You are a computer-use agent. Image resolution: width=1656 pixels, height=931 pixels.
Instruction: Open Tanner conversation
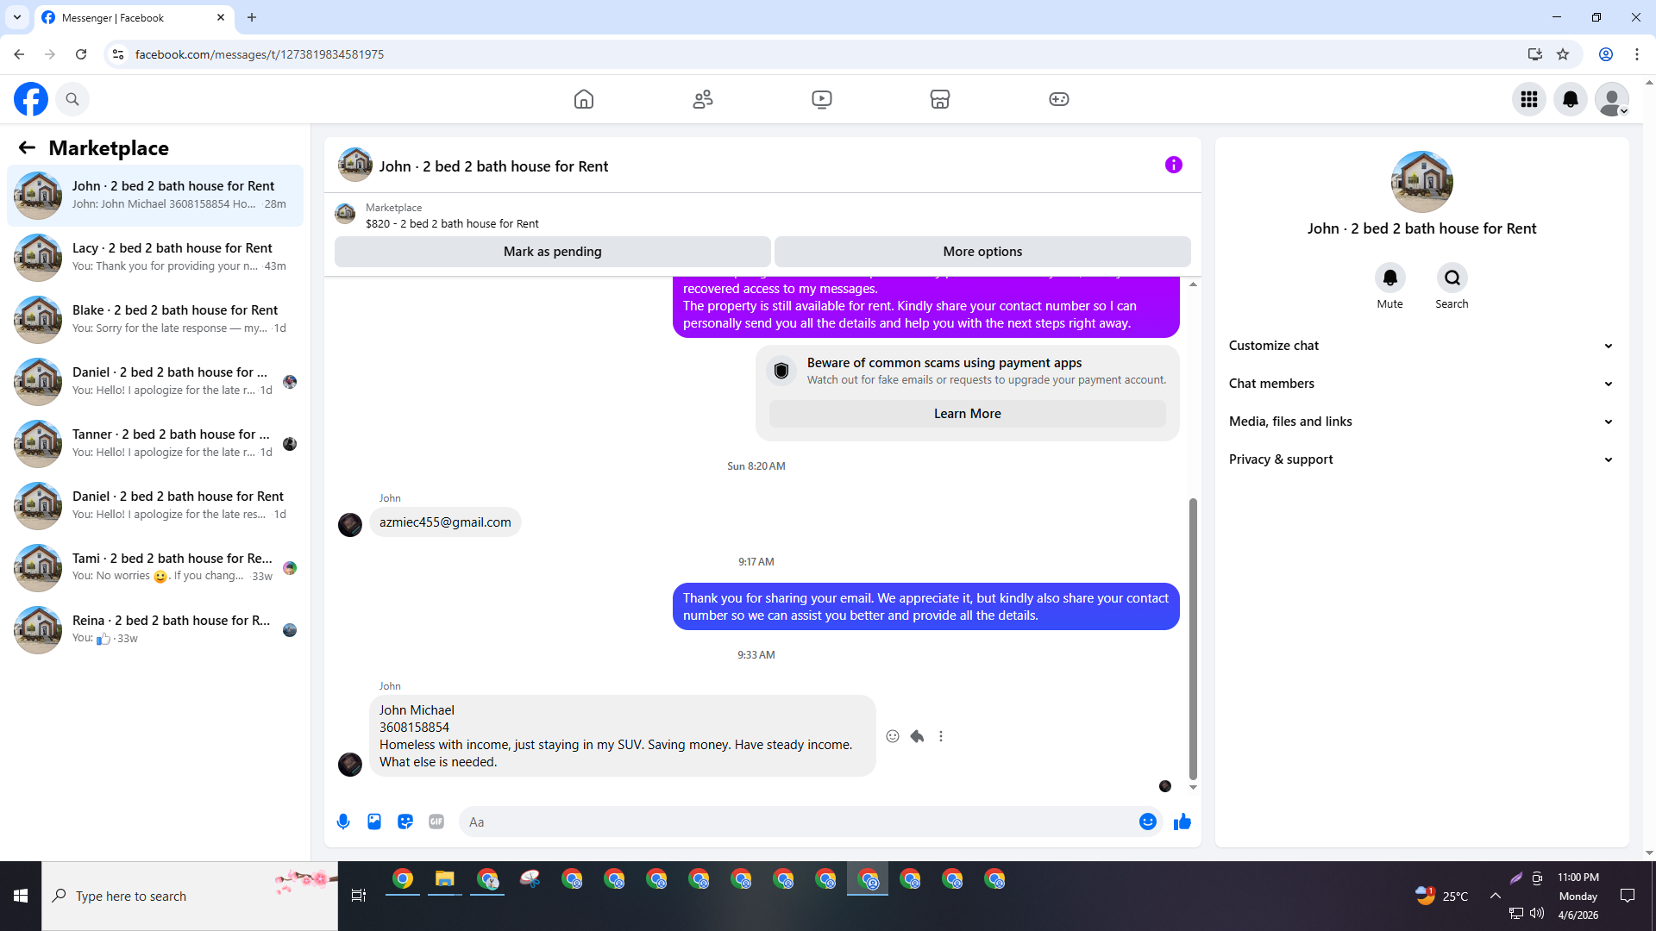(155, 444)
